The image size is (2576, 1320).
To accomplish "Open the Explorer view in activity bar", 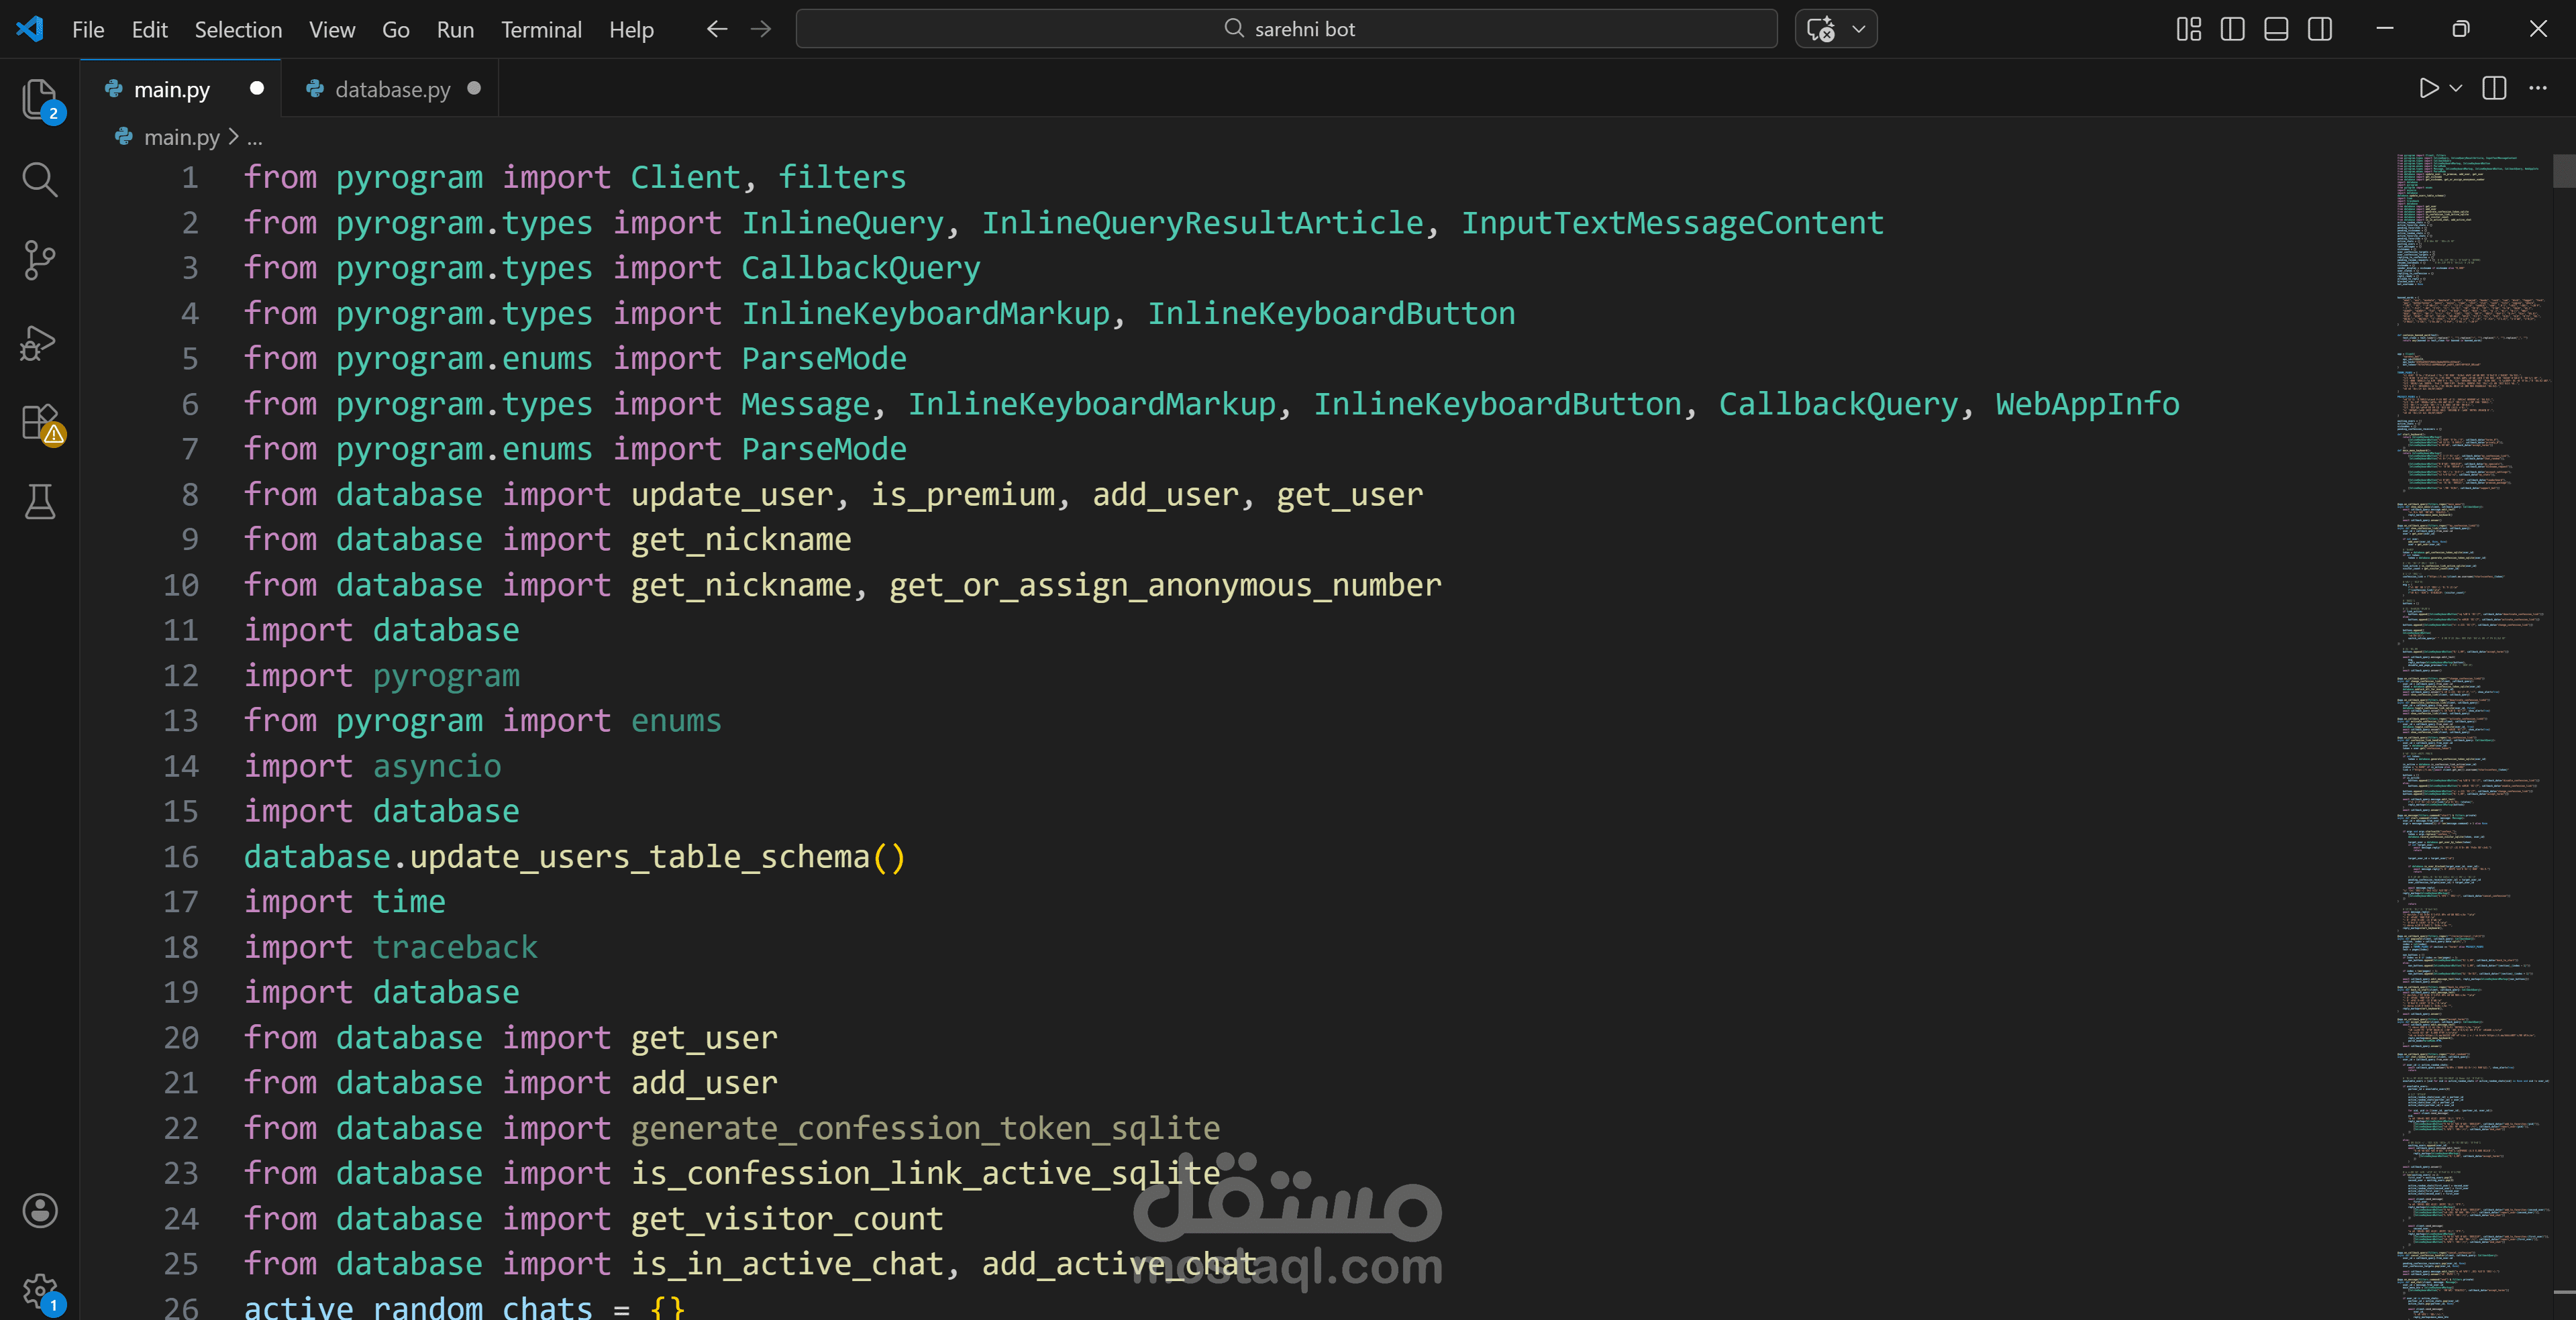I will tap(40, 100).
